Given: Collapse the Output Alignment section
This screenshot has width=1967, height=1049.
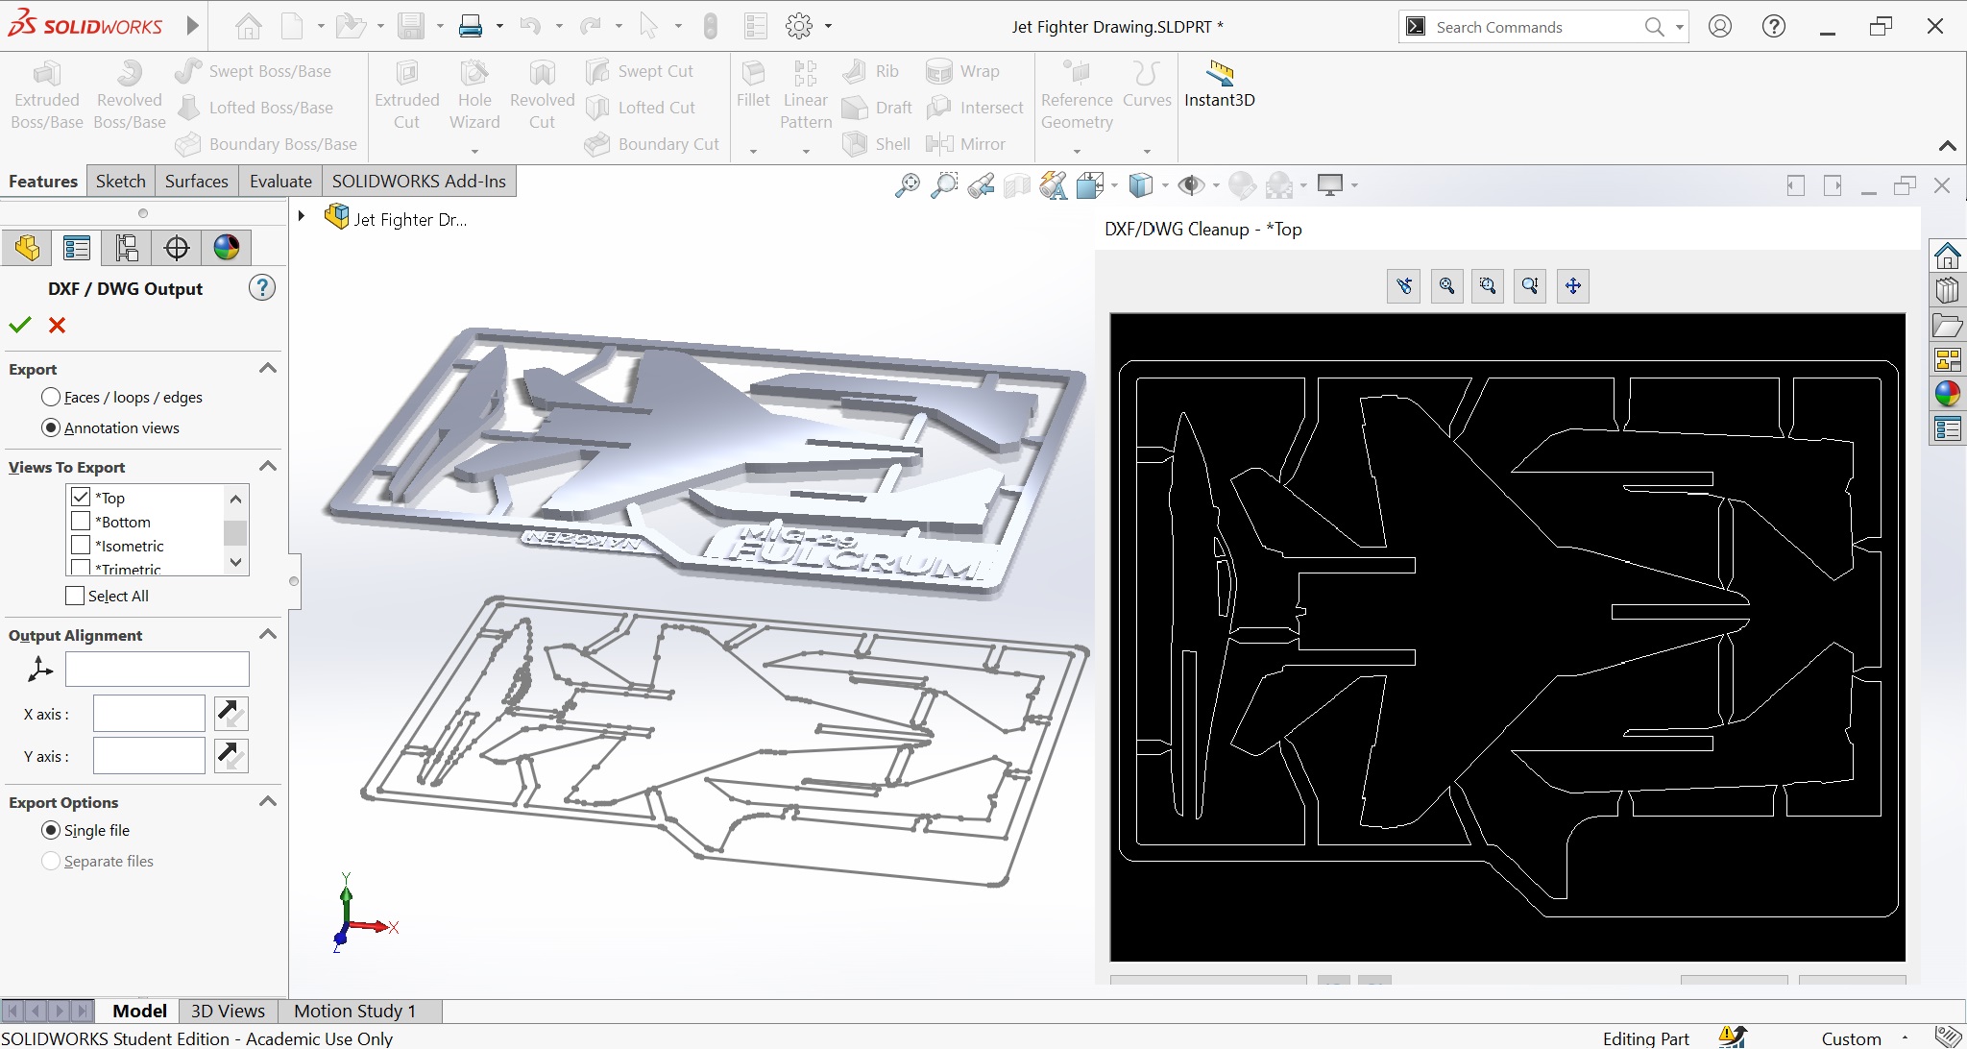Looking at the screenshot, I should click(269, 634).
